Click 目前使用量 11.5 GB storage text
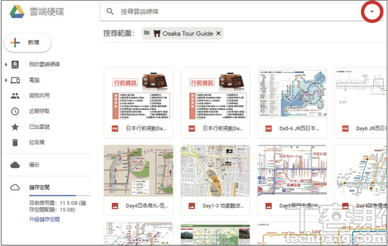Viewport: 388px width, 246px height. point(58,206)
